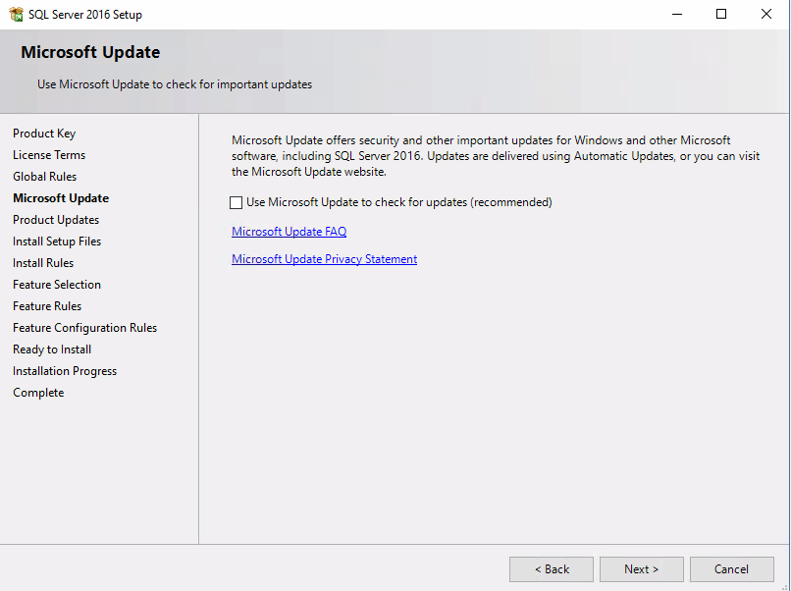Select Feature Selection in sidebar

coord(56,284)
